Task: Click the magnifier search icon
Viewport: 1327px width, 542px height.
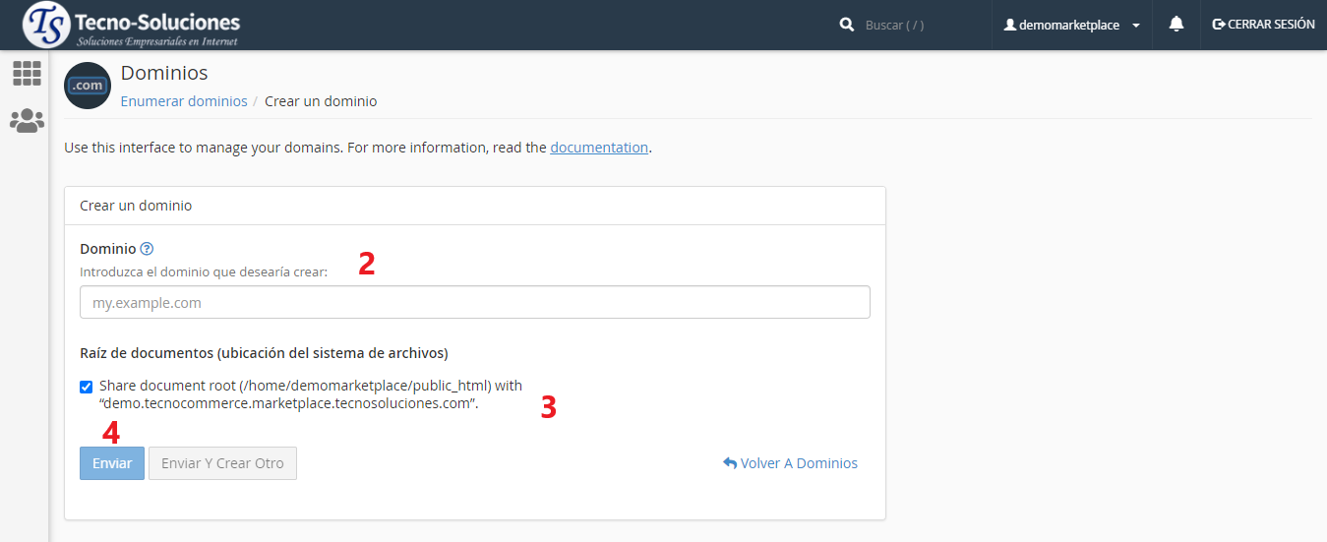Action: click(x=846, y=25)
